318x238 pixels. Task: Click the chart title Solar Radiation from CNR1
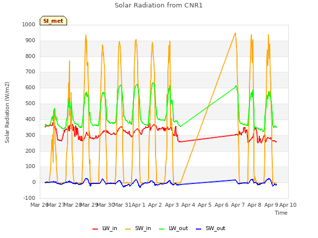(x=159, y=5)
